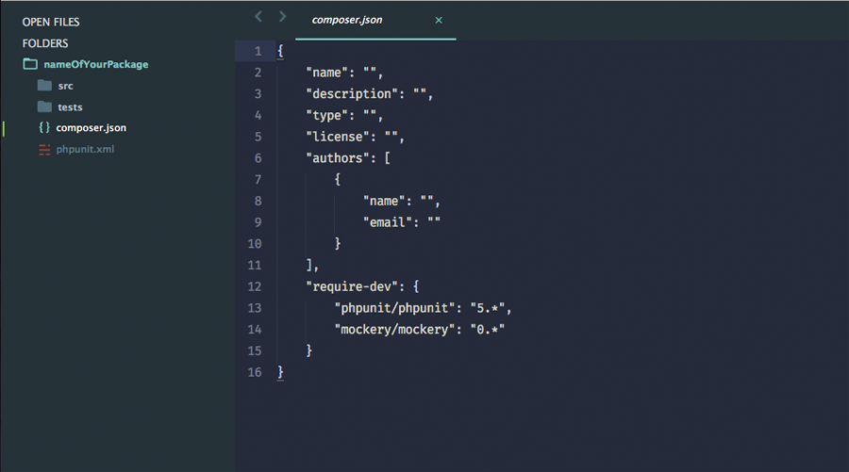Click the nameOfYourPackage folder icon
849x472 pixels.
pyautogui.click(x=30, y=64)
